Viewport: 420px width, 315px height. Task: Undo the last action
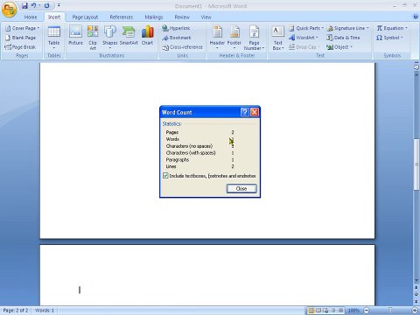click(33, 5)
